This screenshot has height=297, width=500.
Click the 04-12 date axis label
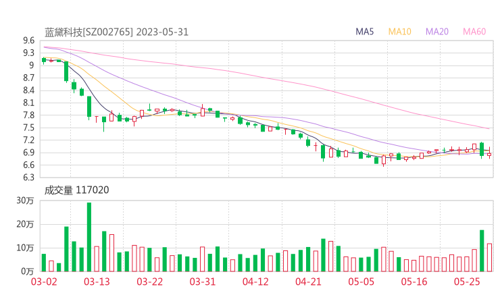tap(255, 281)
